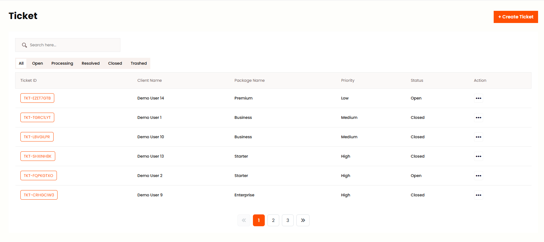Open ticket TKT-SHXINH8K badge
The height and width of the screenshot is (242, 544).
pos(37,156)
